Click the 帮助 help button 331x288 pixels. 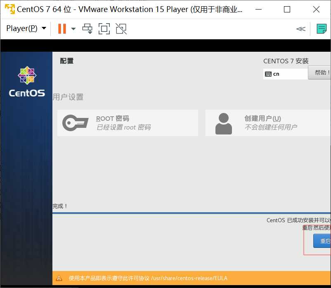tap(319, 72)
